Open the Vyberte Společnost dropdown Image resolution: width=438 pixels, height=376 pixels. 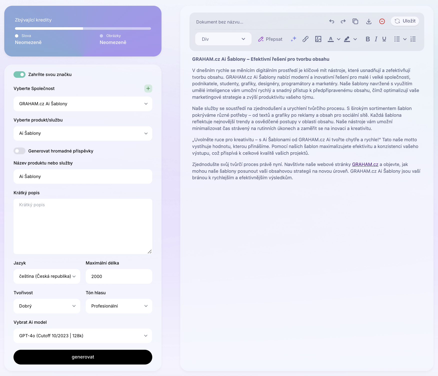tap(83, 104)
